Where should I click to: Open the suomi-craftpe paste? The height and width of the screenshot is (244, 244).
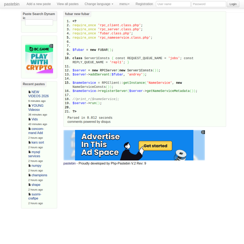click(x=35, y=196)
